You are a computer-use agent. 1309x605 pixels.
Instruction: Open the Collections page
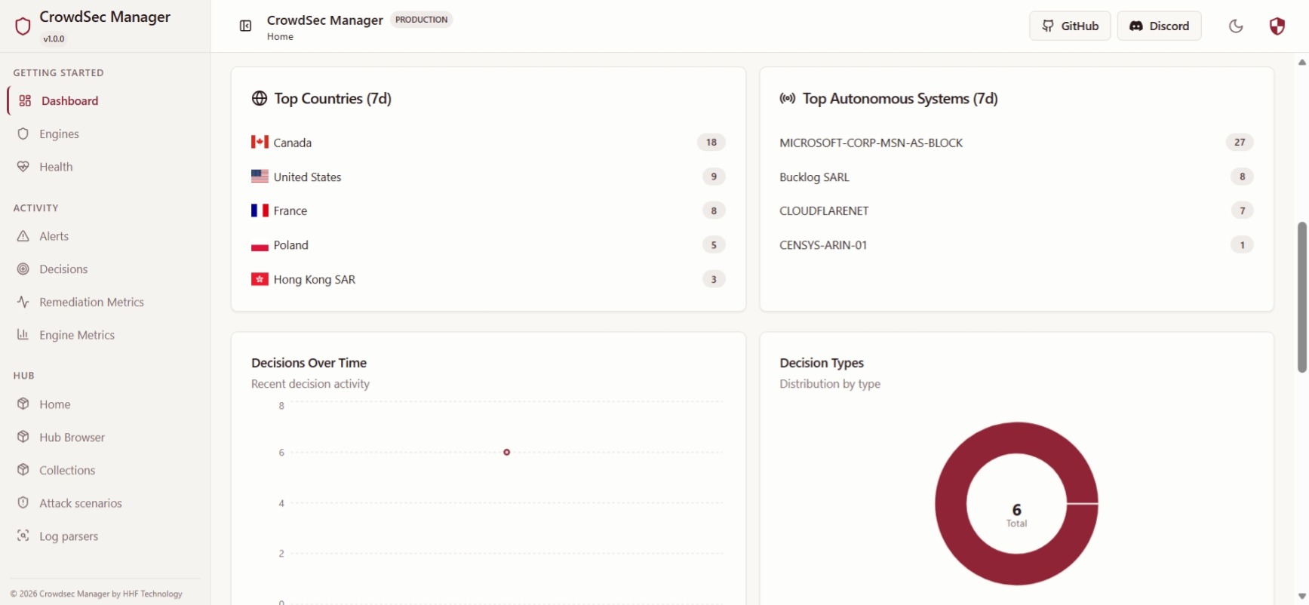click(67, 470)
